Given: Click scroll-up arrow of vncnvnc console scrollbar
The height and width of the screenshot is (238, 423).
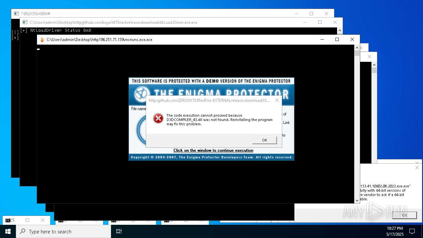Looking at the screenshot, I should [357, 48].
